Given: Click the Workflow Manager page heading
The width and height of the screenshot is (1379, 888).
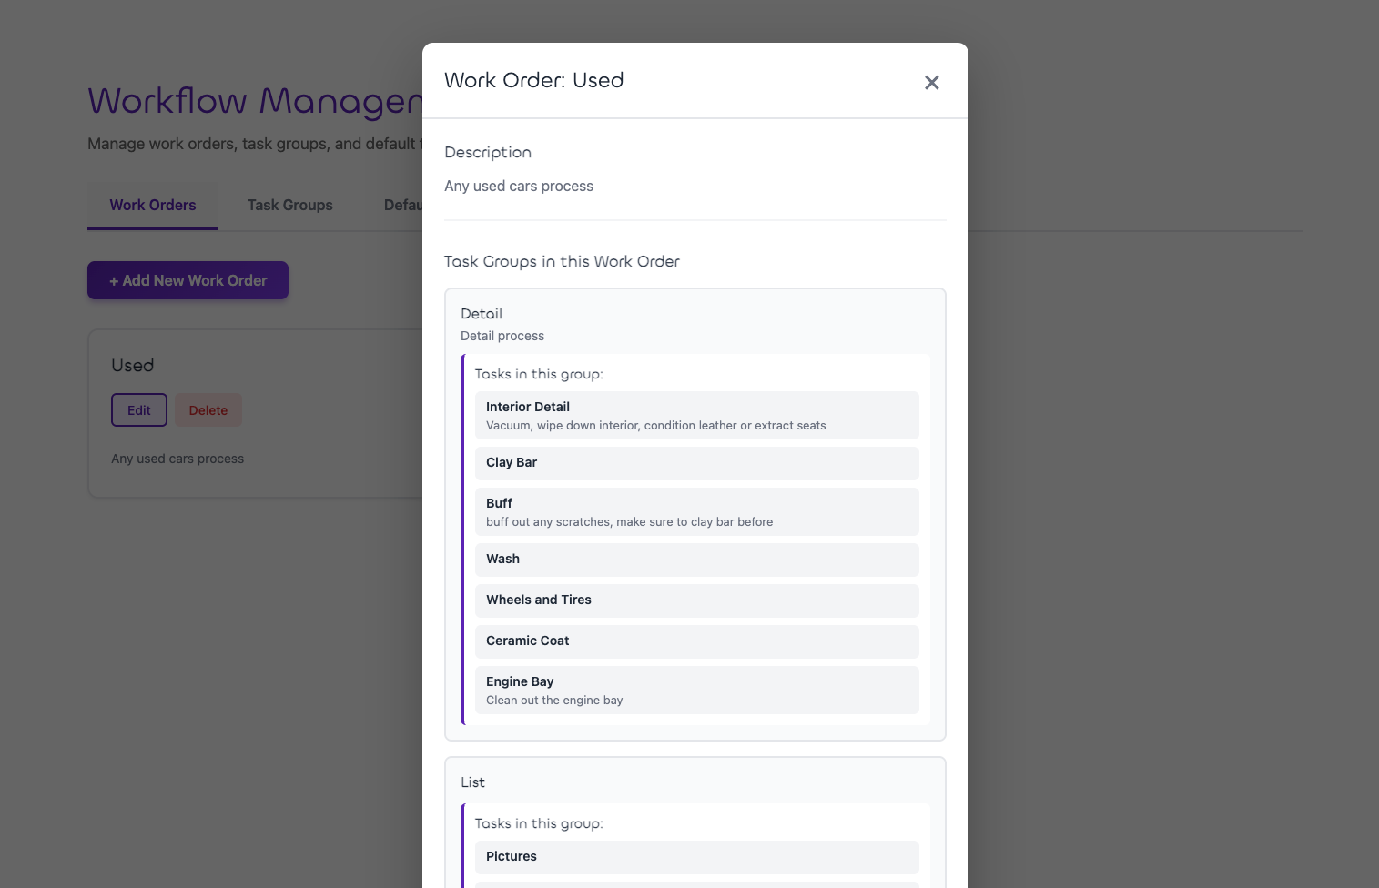Looking at the screenshot, I should click(x=255, y=102).
